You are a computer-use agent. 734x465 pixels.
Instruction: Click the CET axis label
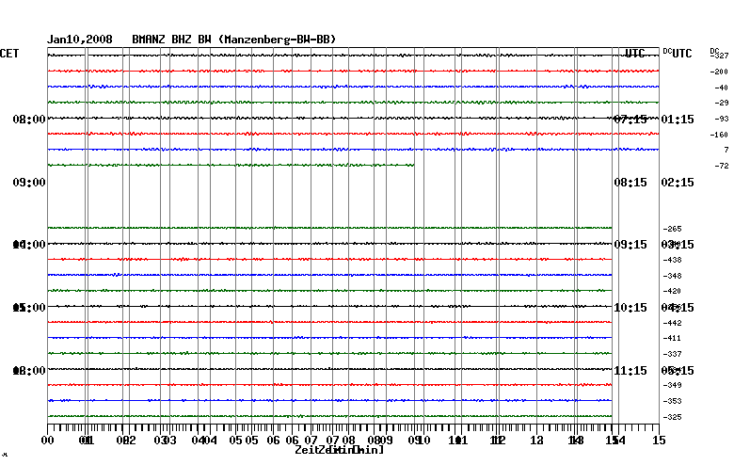(x=9, y=54)
